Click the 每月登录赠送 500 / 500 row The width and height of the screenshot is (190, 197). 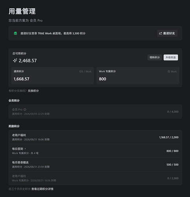click(x=95, y=164)
